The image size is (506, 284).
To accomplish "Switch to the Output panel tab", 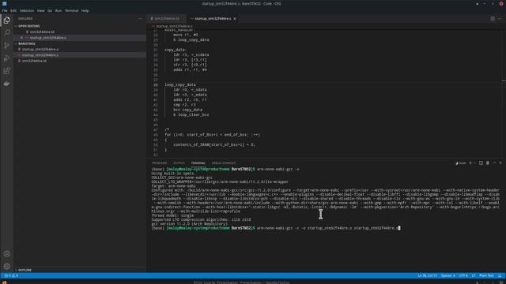I will [179, 163].
